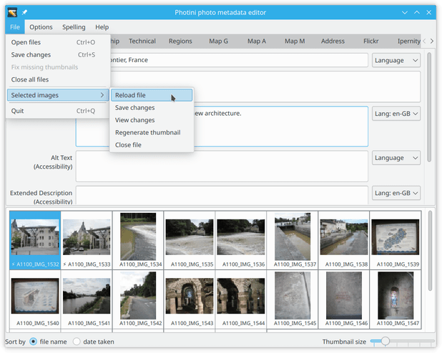Viewport: 442px width, 353px height.
Task: Select Save changes in Selected images submenu
Action: point(152,108)
